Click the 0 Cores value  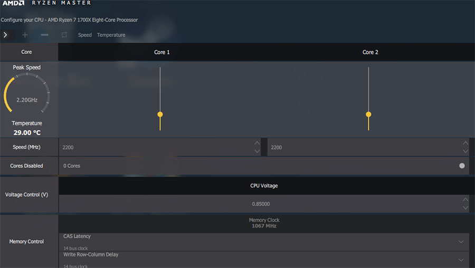pyautogui.click(x=72, y=166)
